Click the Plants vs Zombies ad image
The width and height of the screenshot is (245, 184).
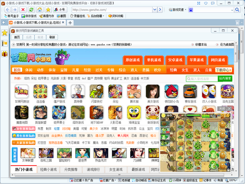(x=195, y=142)
